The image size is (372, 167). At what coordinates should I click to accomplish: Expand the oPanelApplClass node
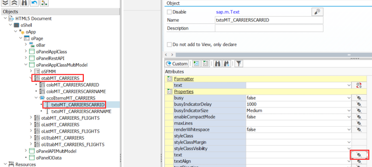point(26,51)
